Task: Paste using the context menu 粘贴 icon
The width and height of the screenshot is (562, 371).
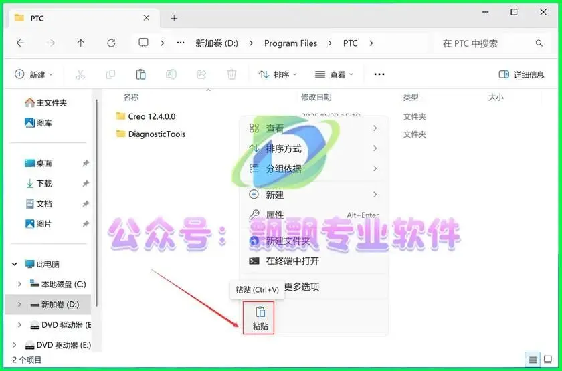Action: coord(260,318)
